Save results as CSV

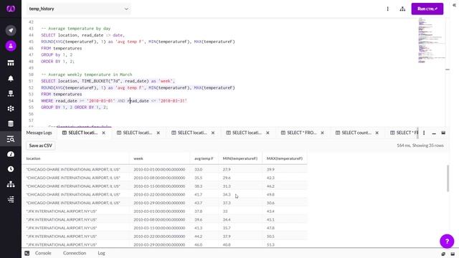click(40, 145)
